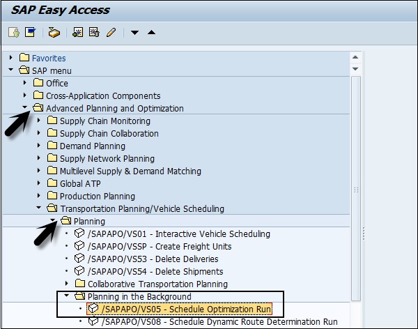Click the VS05 transaction cube icon

93,309
